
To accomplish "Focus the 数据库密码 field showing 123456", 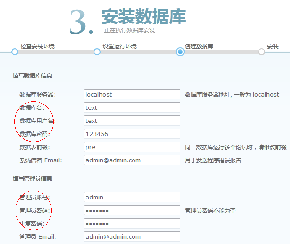I will point(132,134).
